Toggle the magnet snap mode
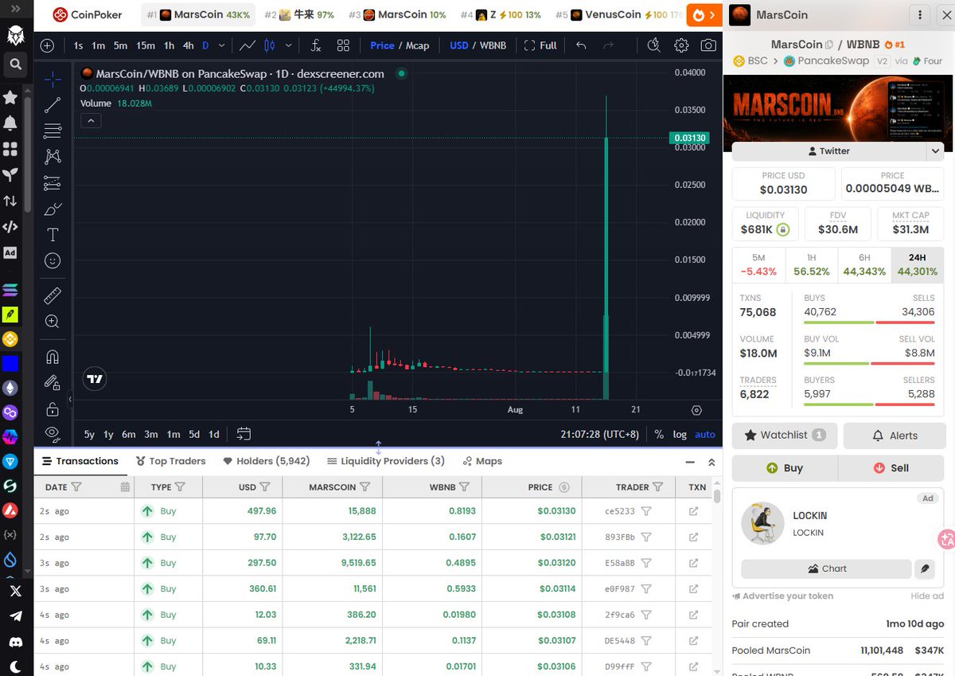 [53, 358]
